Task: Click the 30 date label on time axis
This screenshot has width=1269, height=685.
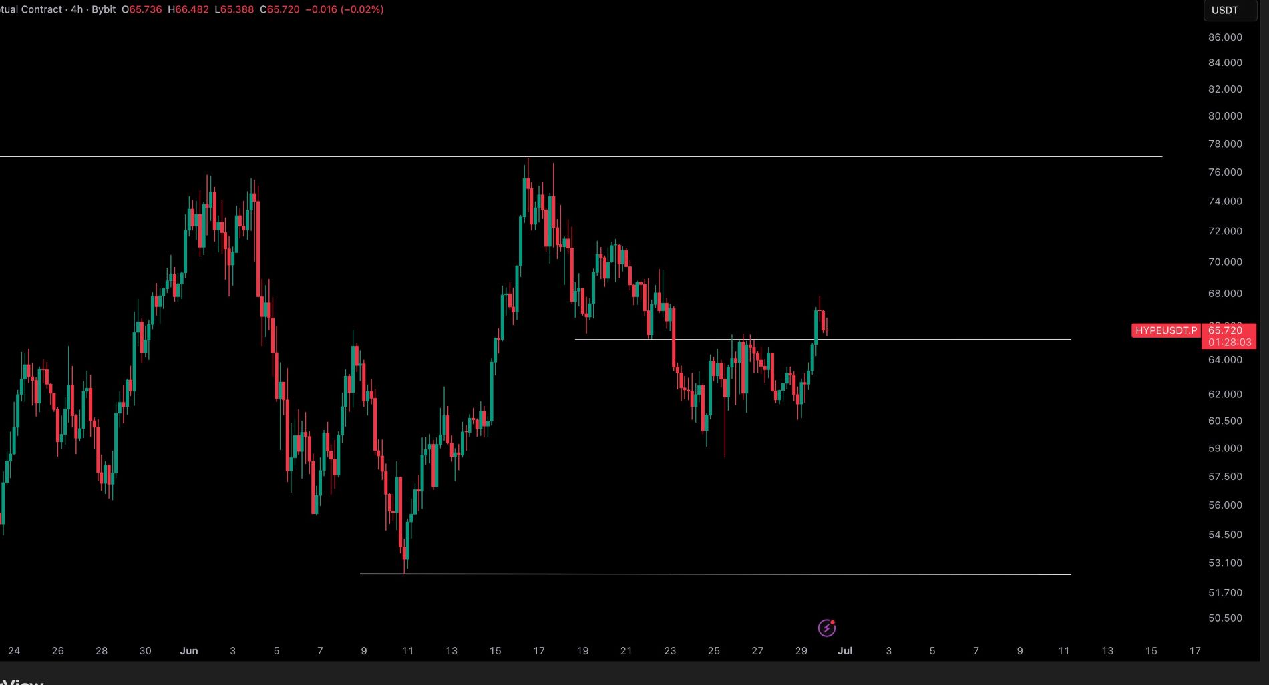Action: (x=145, y=651)
